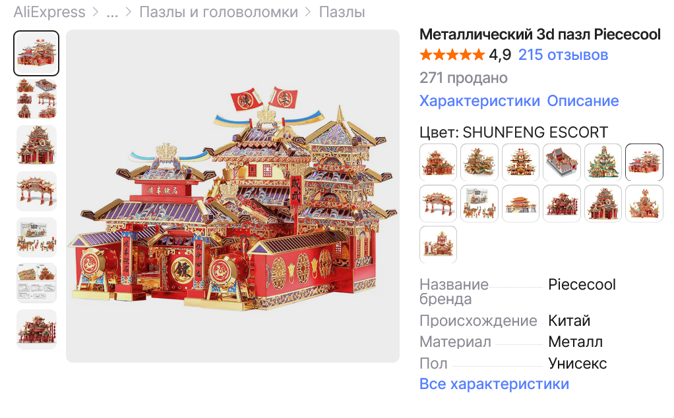Image resolution: width=674 pixels, height=418 pixels.
Task: Jump to Описание section
Action: [x=583, y=101]
